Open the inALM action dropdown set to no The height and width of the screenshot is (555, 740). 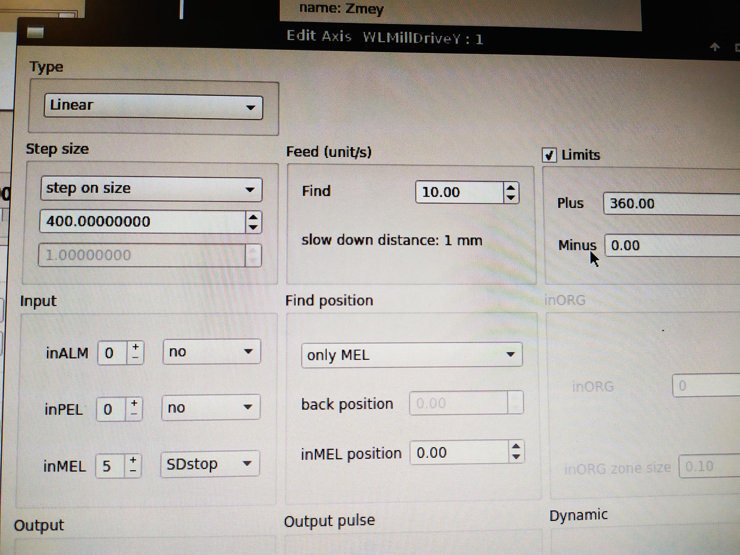tap(211, 352)
